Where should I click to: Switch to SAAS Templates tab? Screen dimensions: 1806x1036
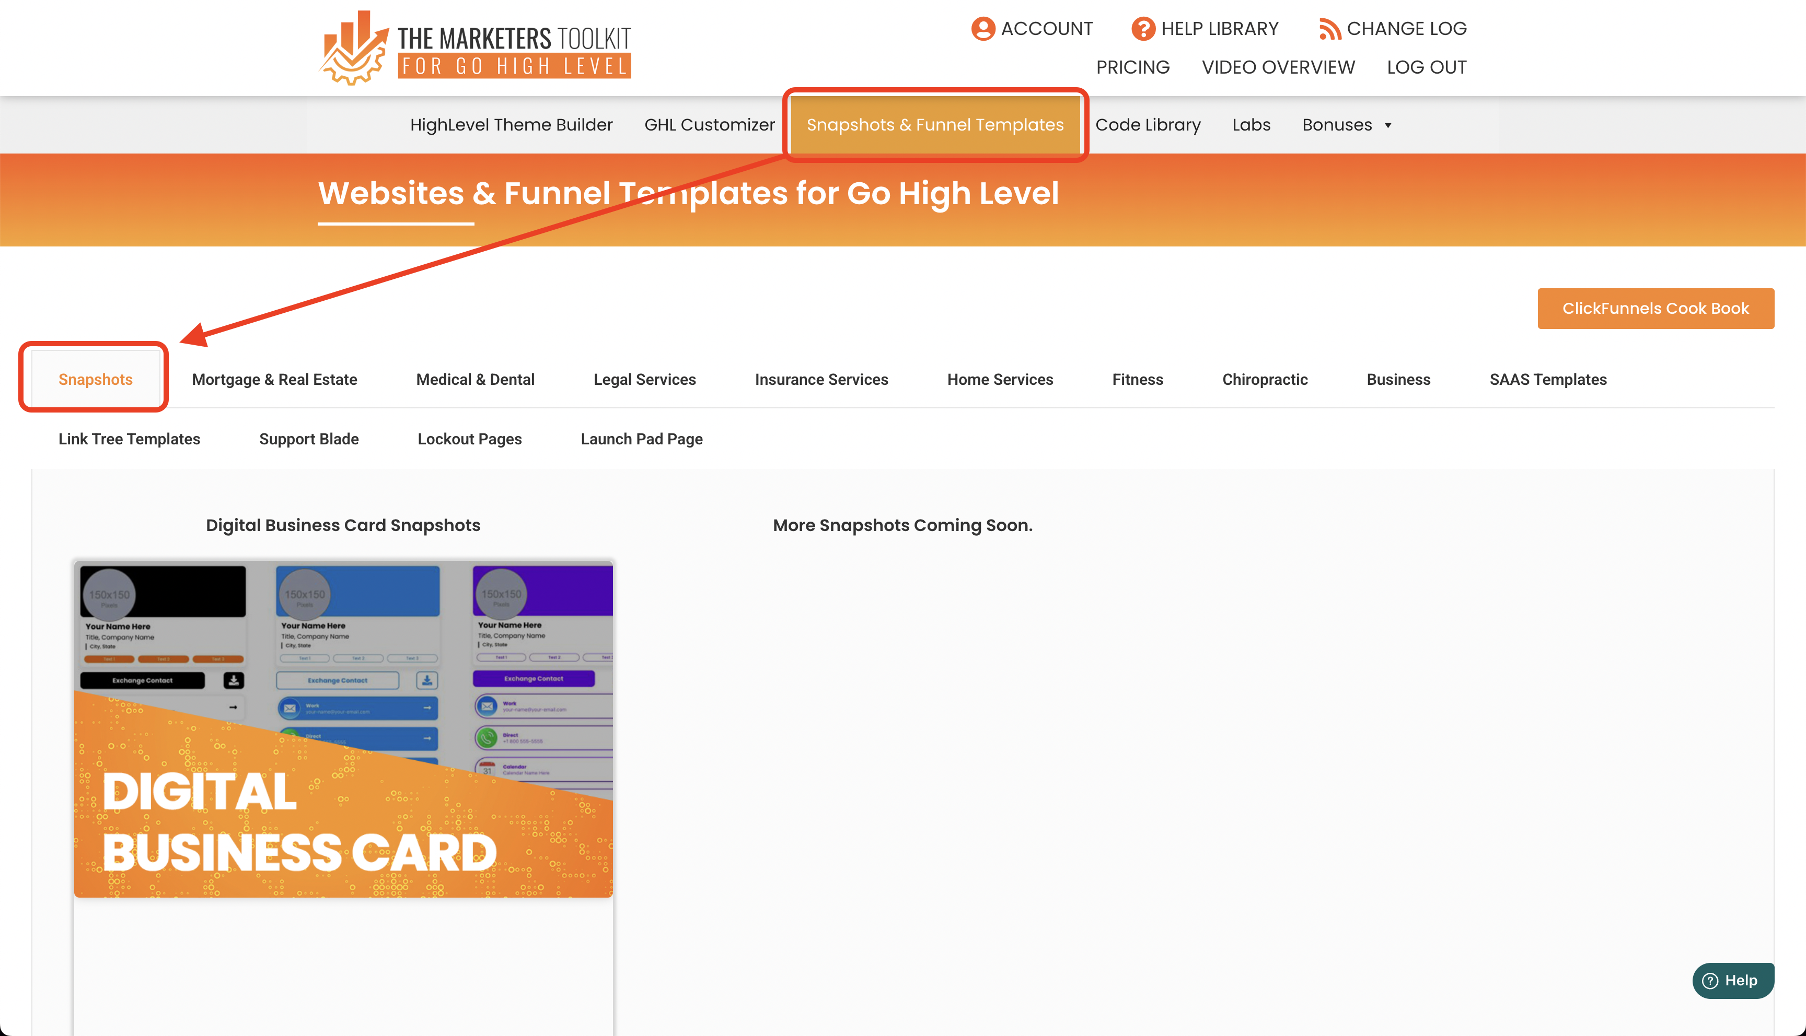point(1548,379)
